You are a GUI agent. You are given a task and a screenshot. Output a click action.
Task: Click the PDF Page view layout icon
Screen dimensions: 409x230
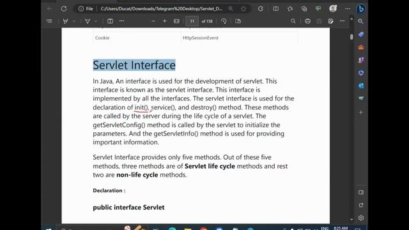coord(238,21)
